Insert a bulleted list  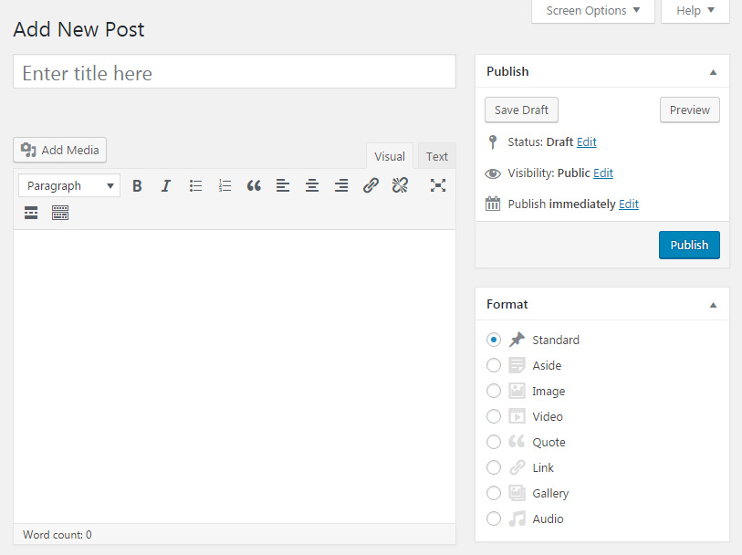pyautogui.click(x=195, y=185)
